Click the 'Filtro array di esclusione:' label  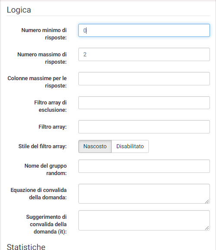click(x=50, y=106)
